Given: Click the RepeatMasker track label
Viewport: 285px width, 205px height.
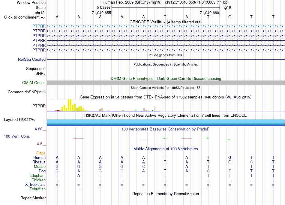Looking at the screenshot, I should tap(33, 198).
